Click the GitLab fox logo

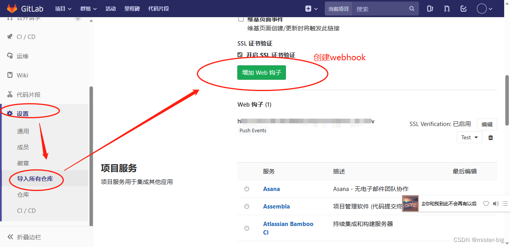(x=12, y=8)
